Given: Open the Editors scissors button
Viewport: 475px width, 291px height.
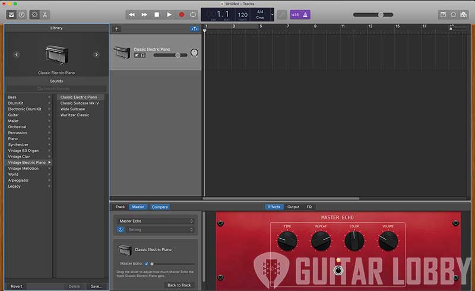Looking at the screenshot, I should (45, 14).
